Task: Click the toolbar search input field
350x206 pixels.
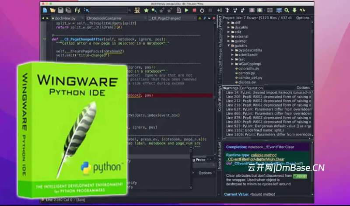Action: pyautogui.click(x=109, y=10)
